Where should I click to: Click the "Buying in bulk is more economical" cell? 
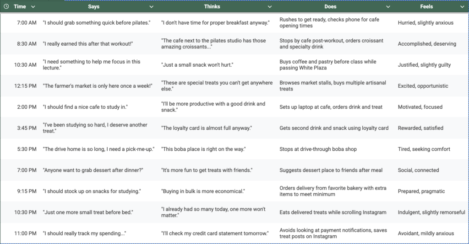click(203, 191)
